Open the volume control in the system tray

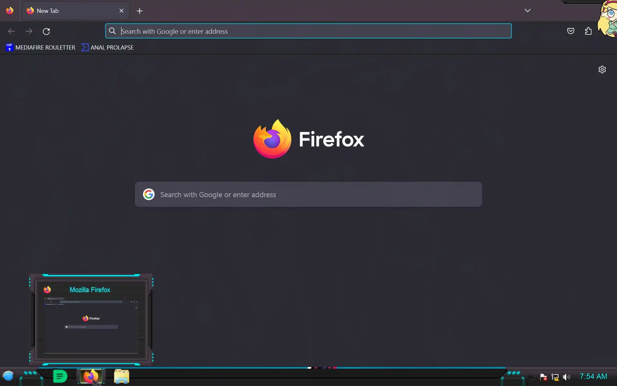566,377
